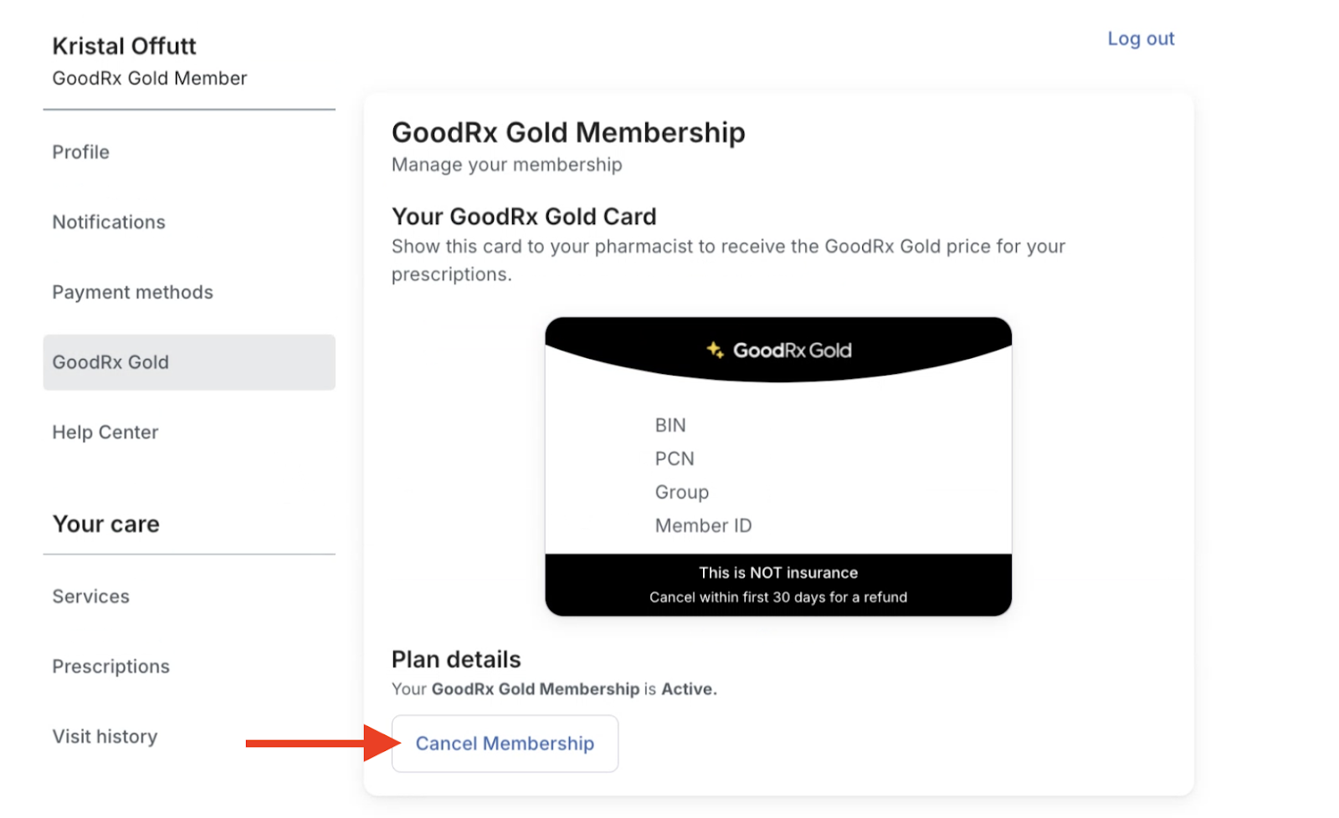Click Cancel Membership
The image size is (1339, 818).
505,743
